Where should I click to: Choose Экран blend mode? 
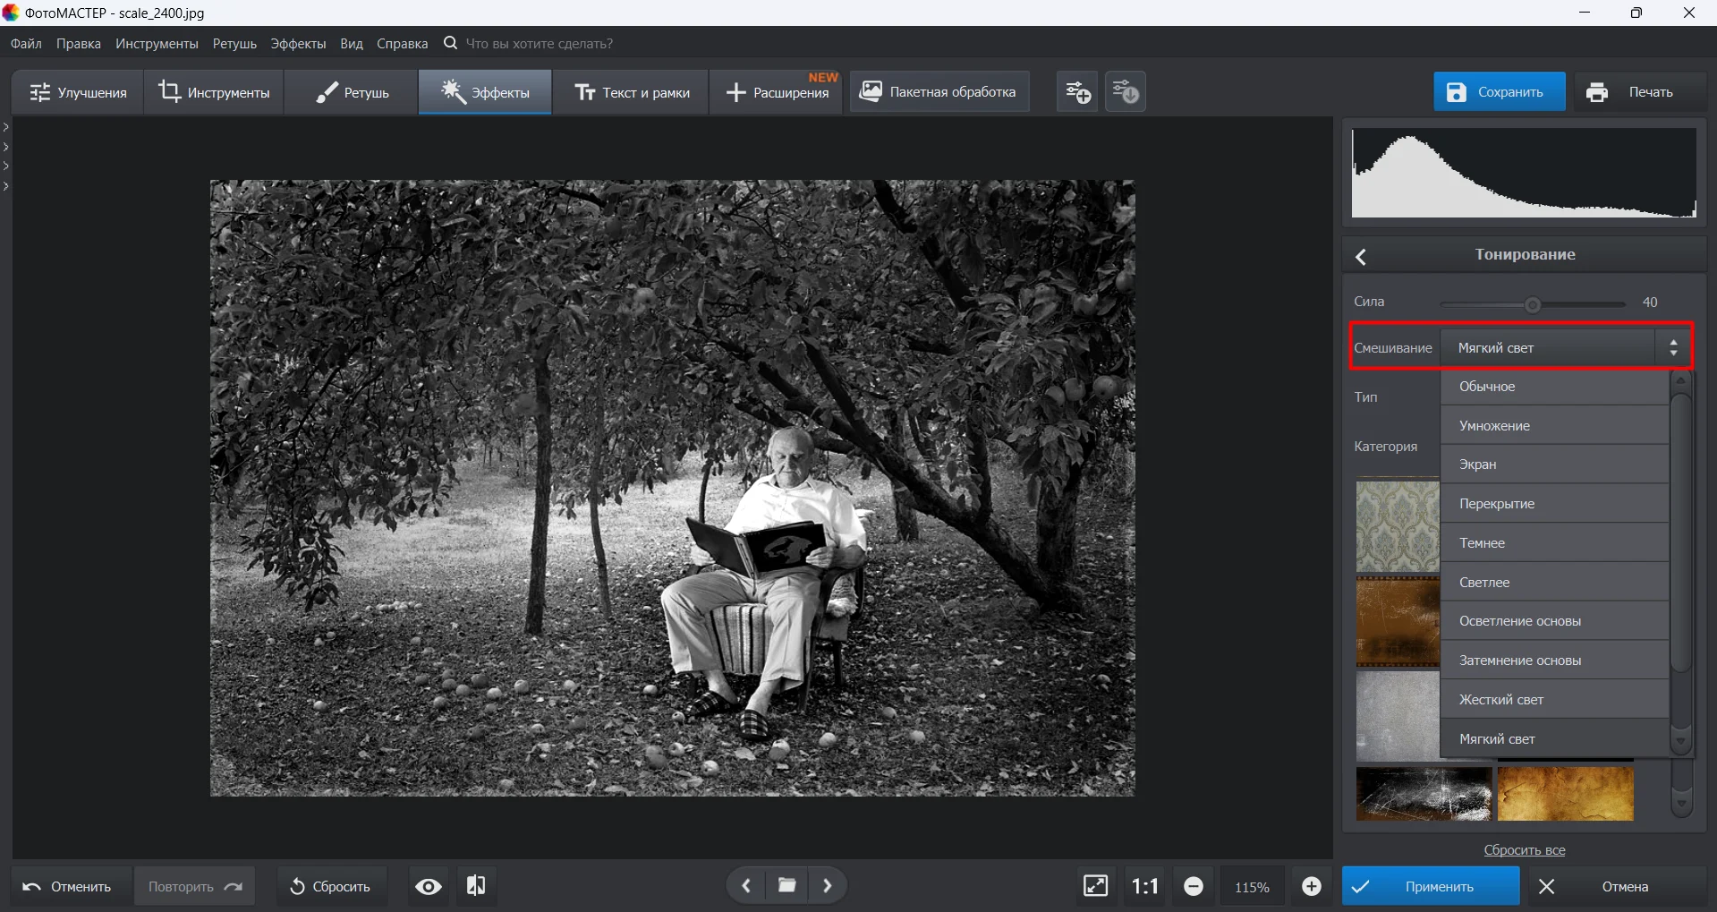[1554, 465]
